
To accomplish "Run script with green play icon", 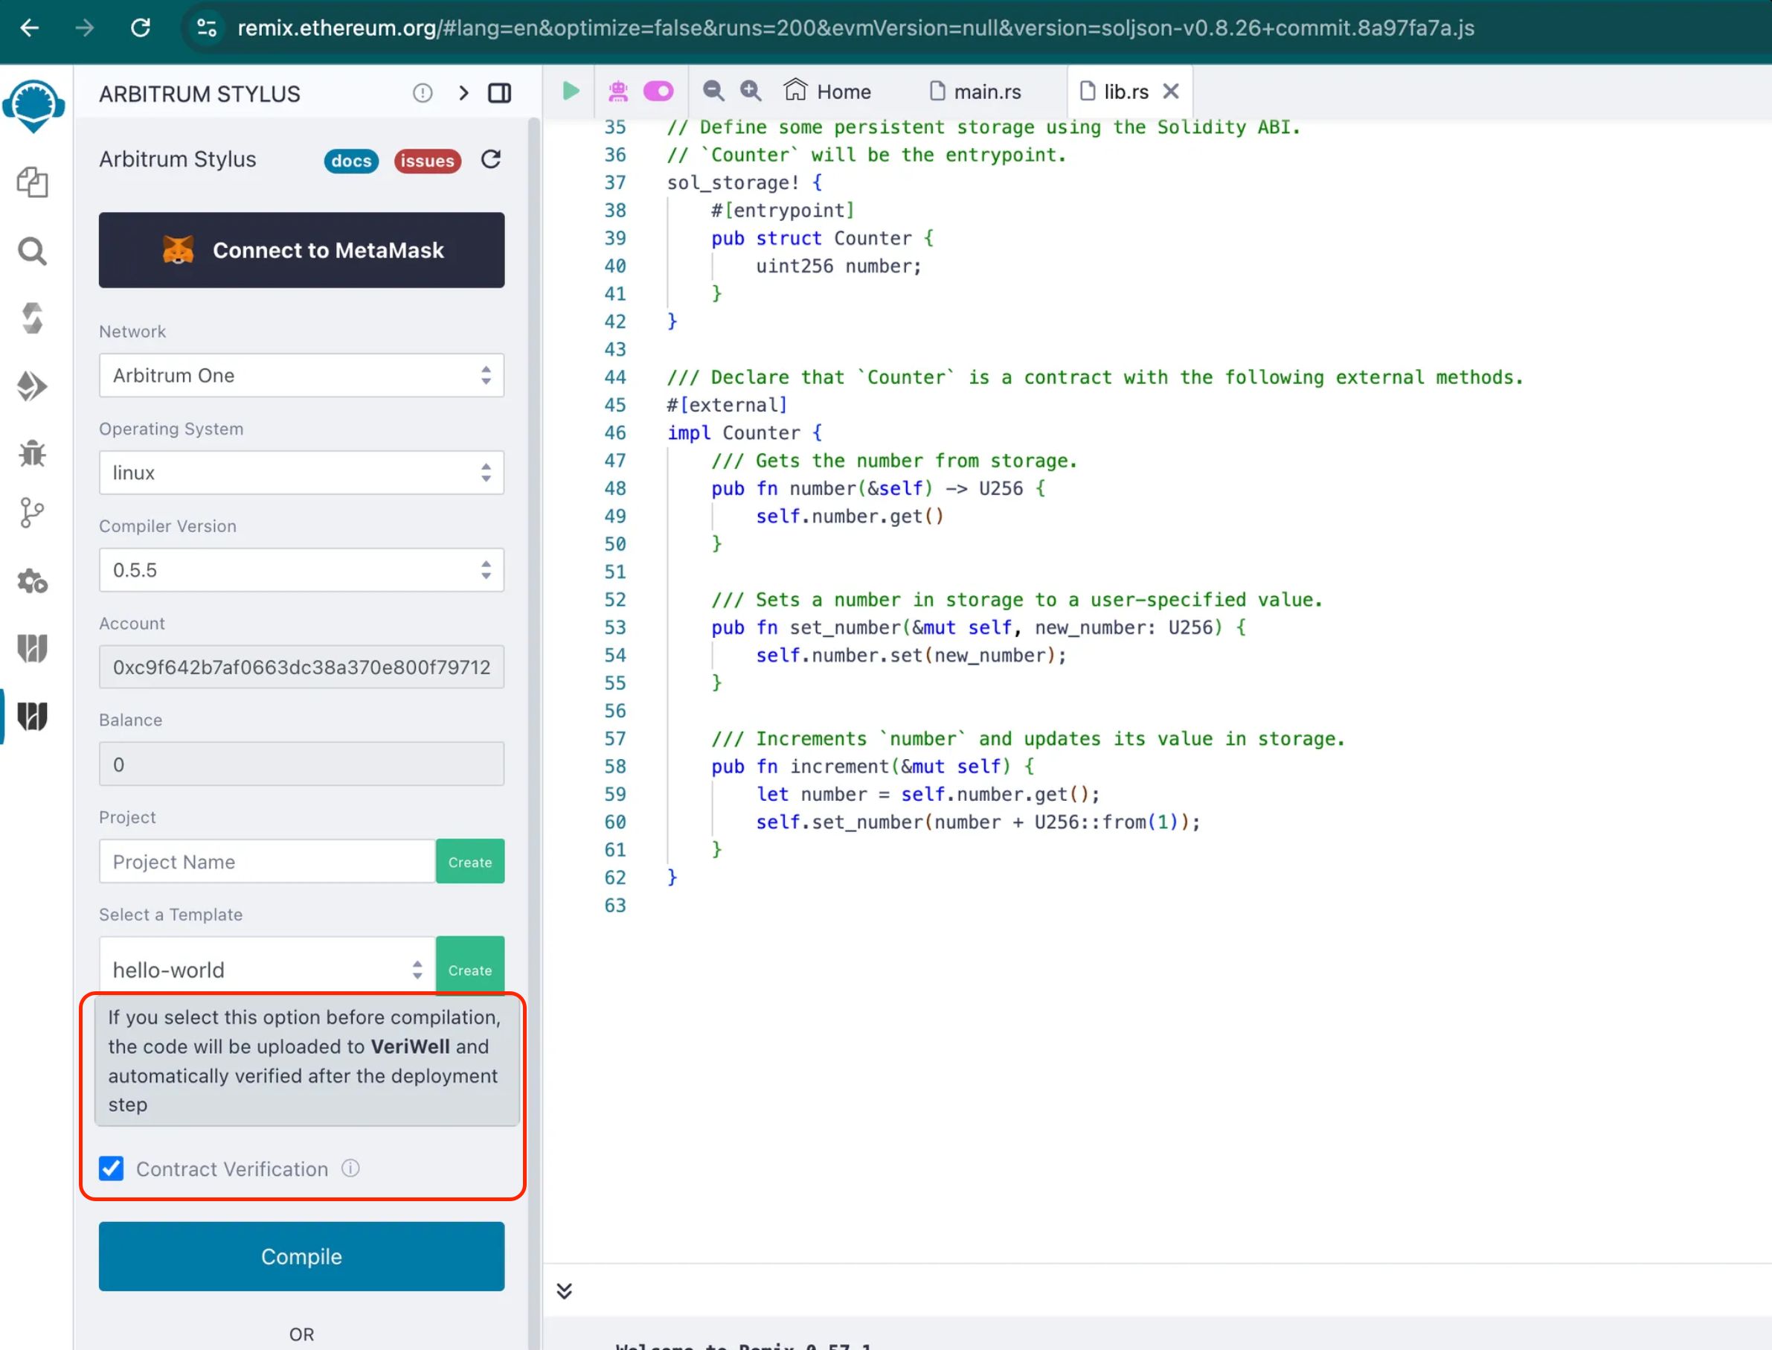I will [x=571, y=91].
